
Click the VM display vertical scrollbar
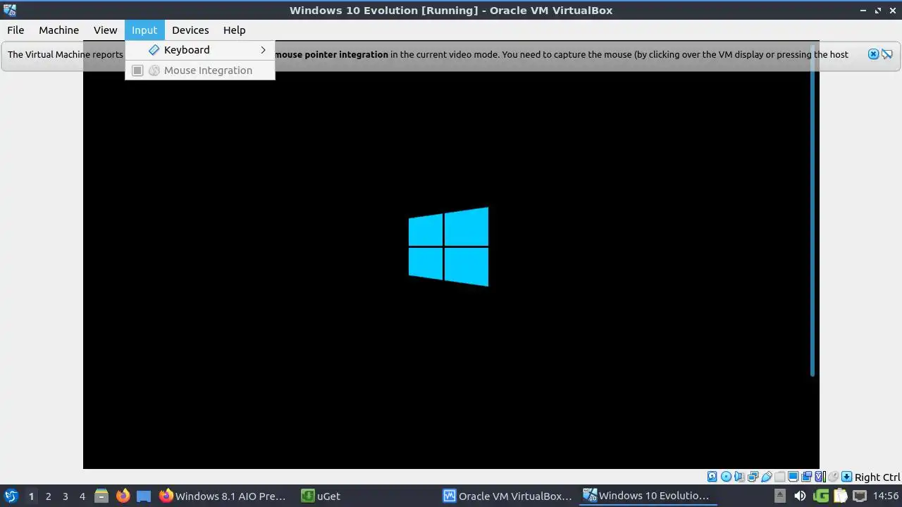pos(813,211)
